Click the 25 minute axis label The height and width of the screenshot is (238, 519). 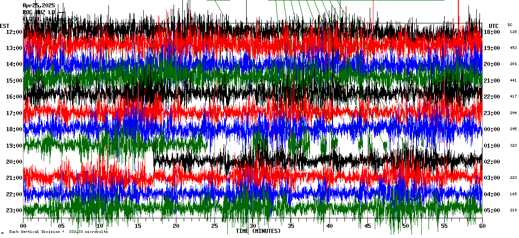pos(214,226)
